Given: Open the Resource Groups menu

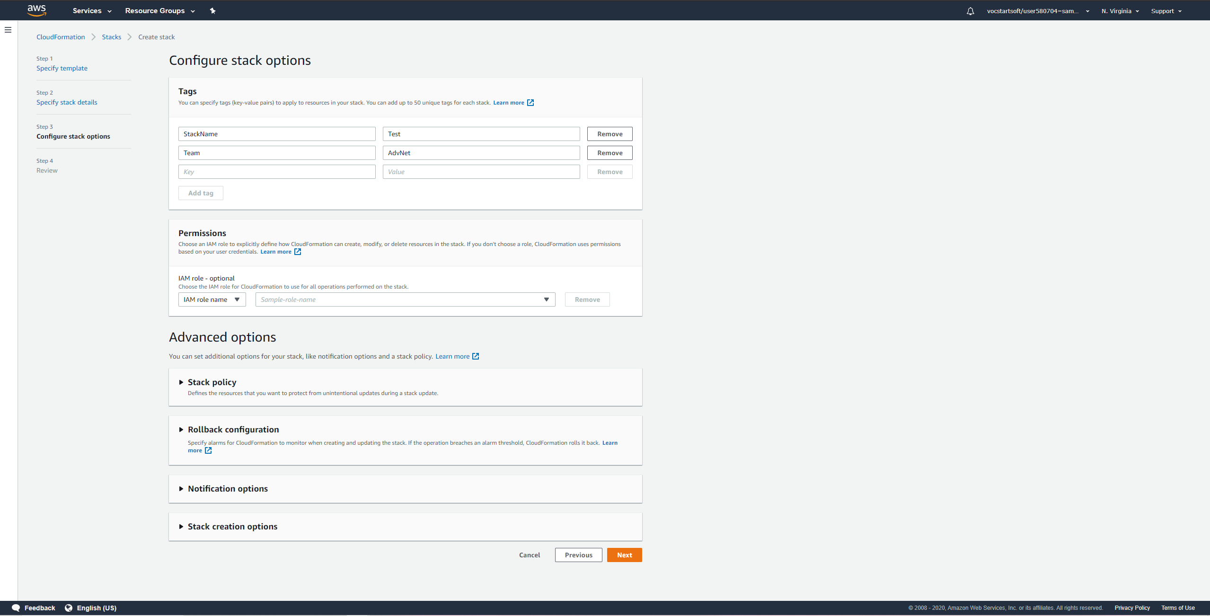Looking at the screenshot, I should point(160,11).
